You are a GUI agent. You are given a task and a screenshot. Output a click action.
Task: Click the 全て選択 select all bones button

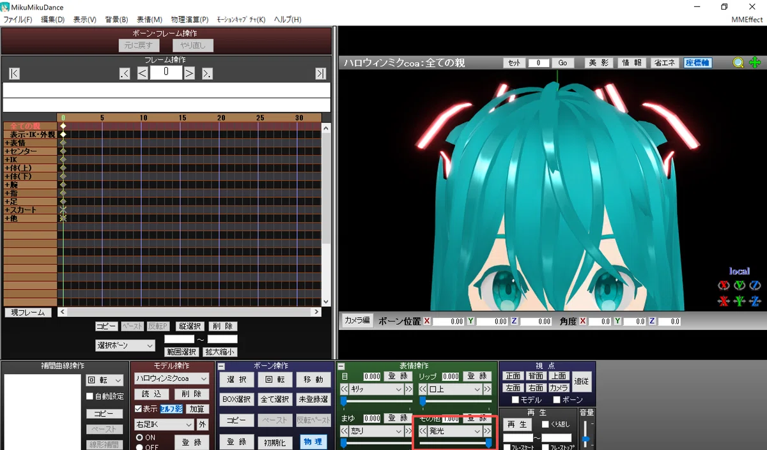click(274, 400)
